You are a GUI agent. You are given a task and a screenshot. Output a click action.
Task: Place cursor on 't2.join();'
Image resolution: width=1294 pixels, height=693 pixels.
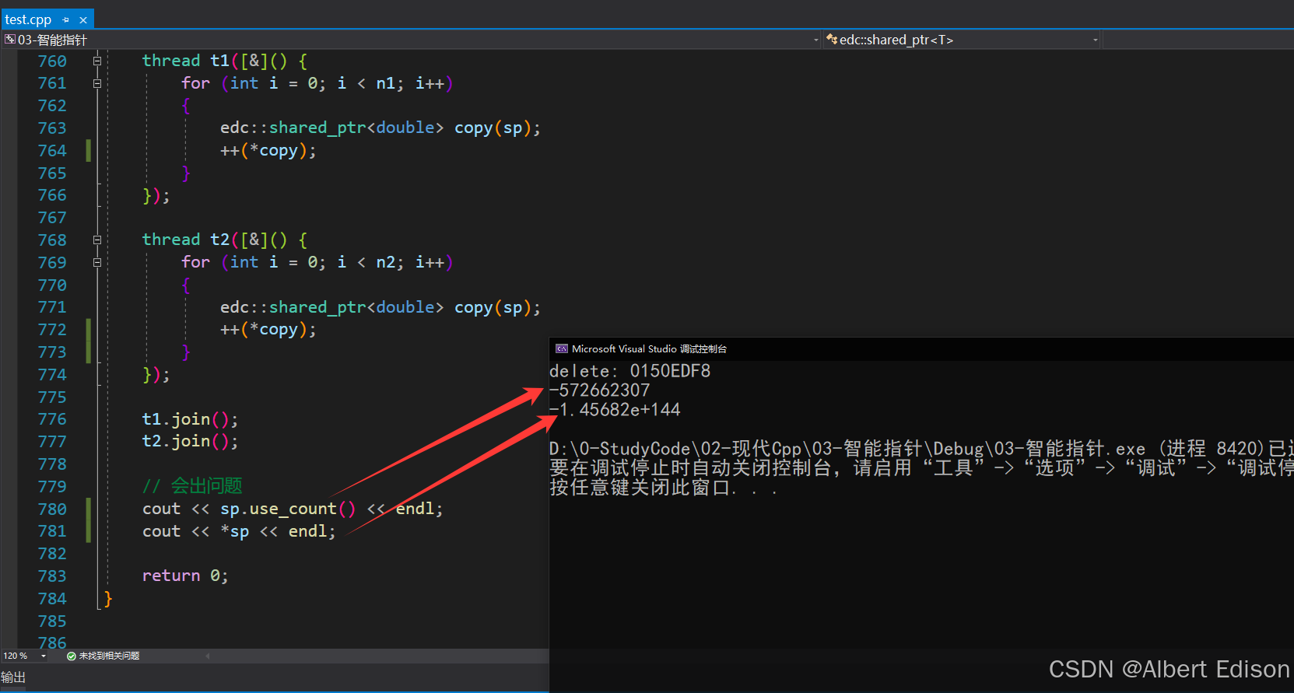(x=190, y=442)
